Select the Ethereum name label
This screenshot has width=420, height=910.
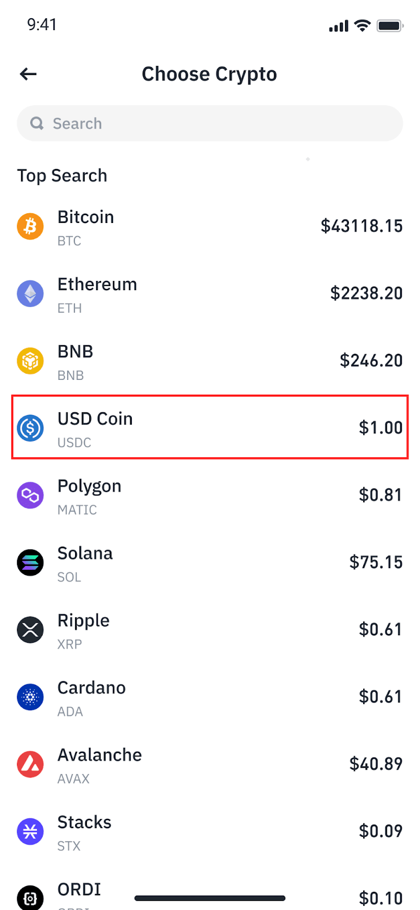click(x=97, y=284)
